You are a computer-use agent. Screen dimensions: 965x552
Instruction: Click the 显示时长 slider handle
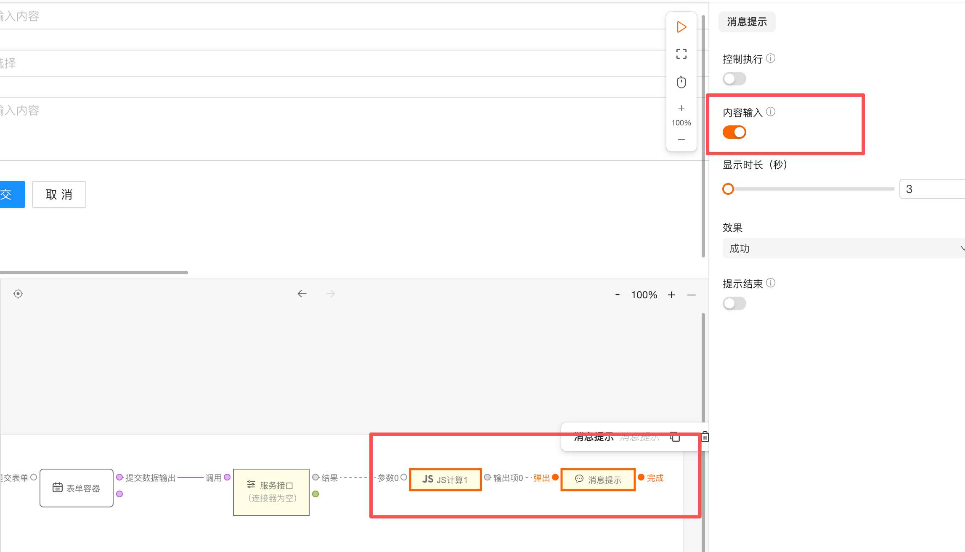pos(728,189)
